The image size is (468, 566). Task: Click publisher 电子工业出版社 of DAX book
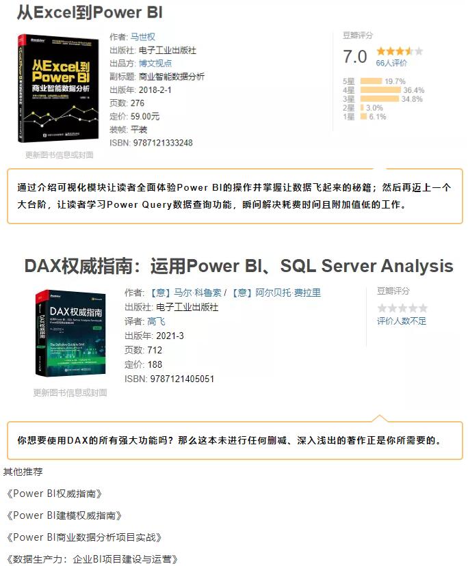pyautogui.click(x=187, y=307)
